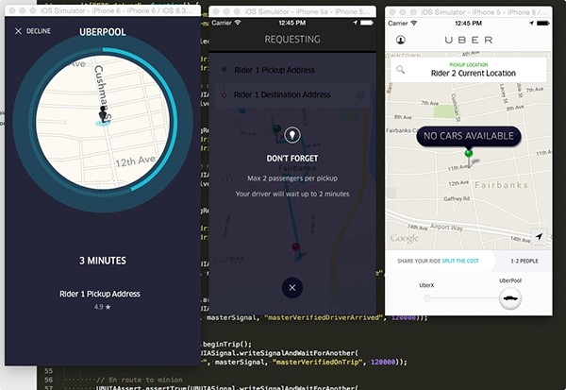Select the 1-2 PEOPLE option
Viewport: 566px width, 390px height.
tap(524, 261)
